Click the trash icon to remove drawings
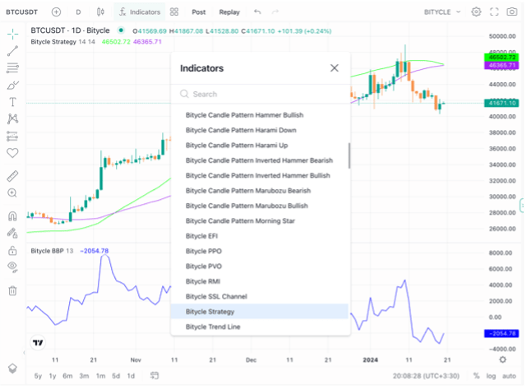The image size is (527, 389). click(12, 290)
